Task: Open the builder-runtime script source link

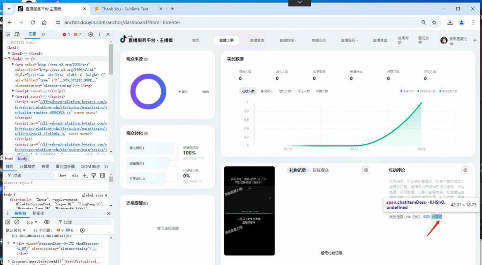Action: click(x=61, y=107)
